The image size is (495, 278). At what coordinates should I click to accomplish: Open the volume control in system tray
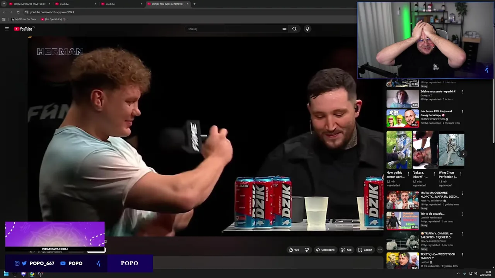475,274
